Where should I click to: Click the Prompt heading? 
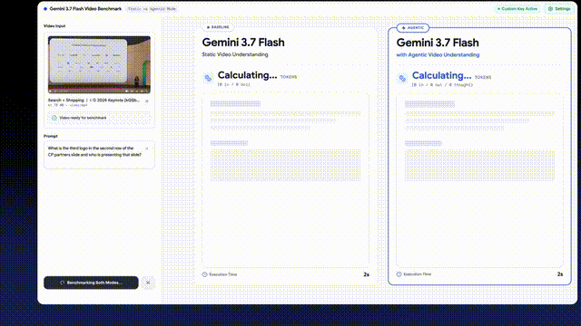[51, 136]
